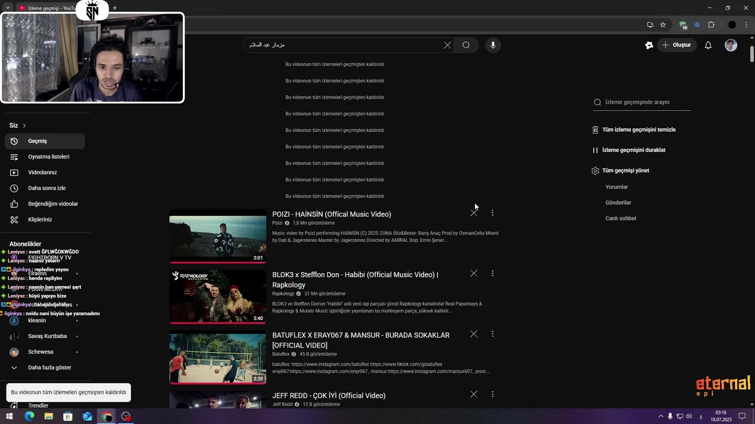
Task: Open Savaş Kurtbaba channel subscription
Action: coord(45,336)
